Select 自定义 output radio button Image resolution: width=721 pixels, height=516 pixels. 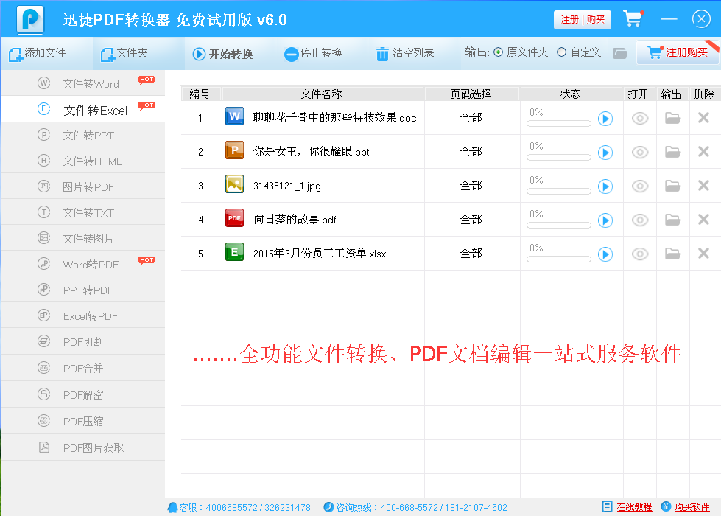561,52
